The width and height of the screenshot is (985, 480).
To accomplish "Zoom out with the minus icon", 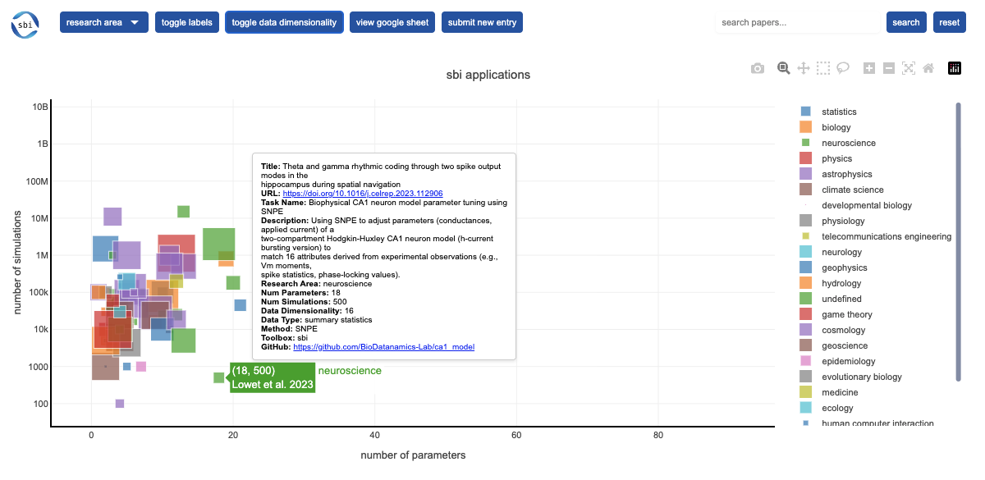I will 889,68.
